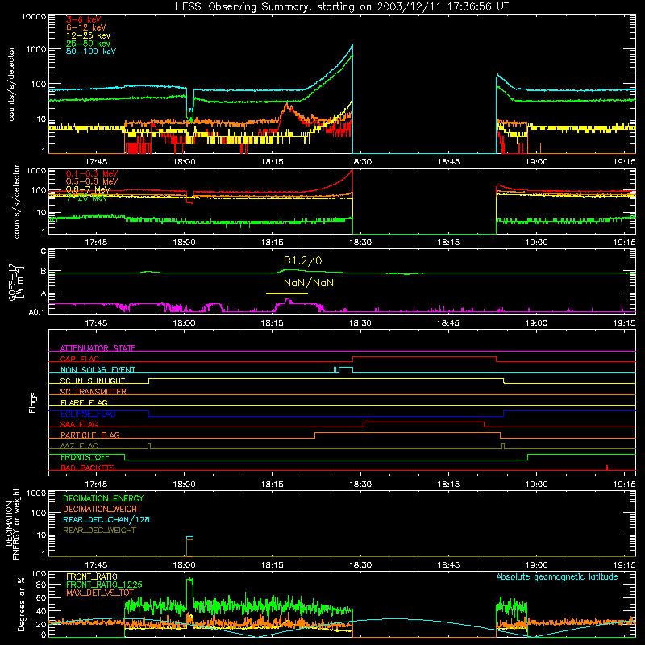
Task: Select the 50-100 keV legend label
Action: (90, 52)
